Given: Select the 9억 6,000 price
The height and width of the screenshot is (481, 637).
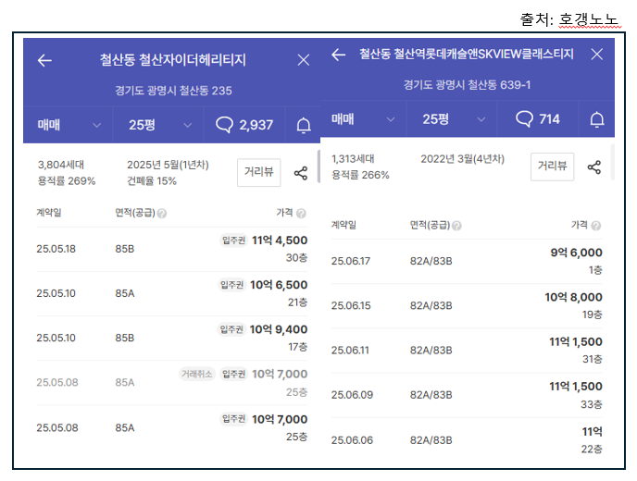Looking at the screenshot, I should [x=576, y=253].
